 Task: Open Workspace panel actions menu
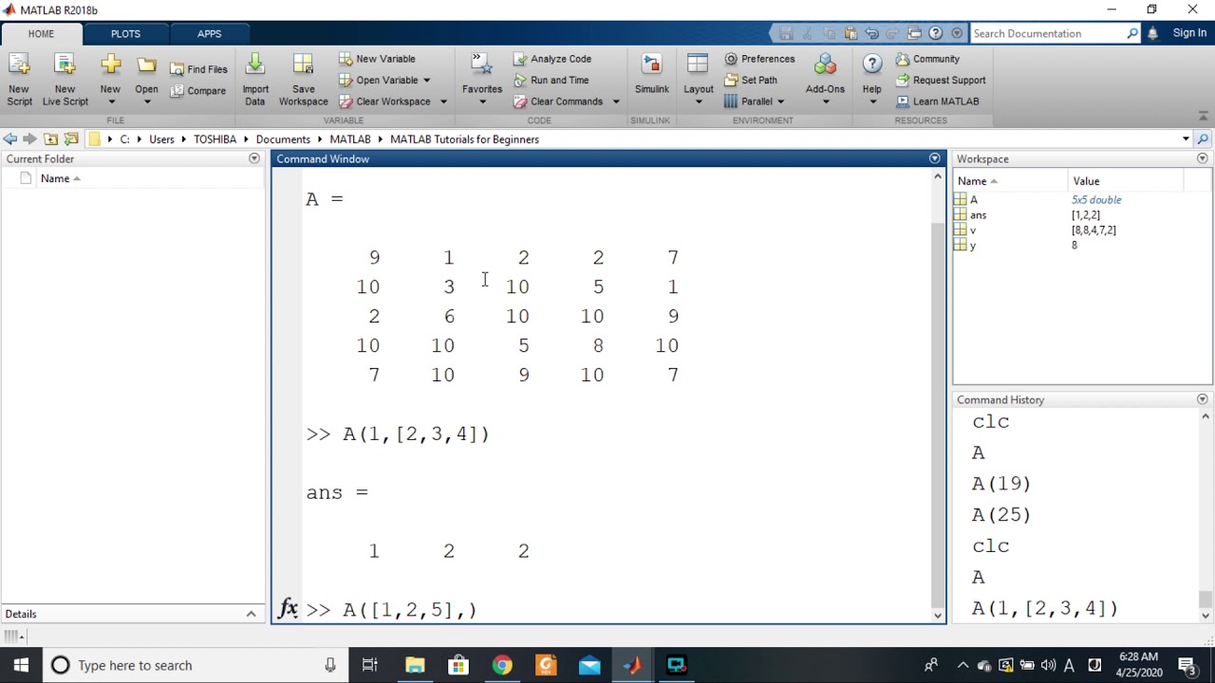1203,158
